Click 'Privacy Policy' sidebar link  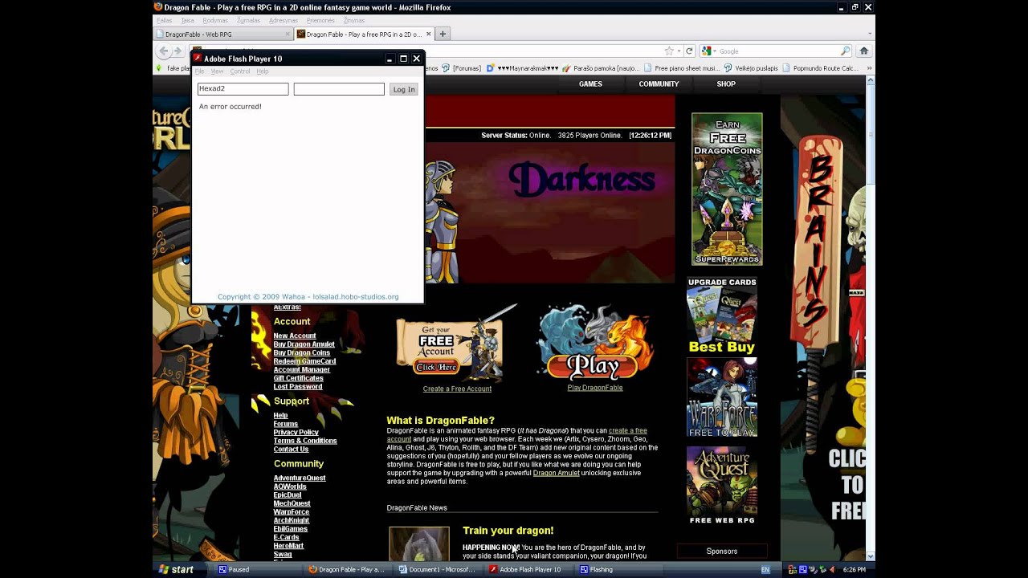(296, 433)
